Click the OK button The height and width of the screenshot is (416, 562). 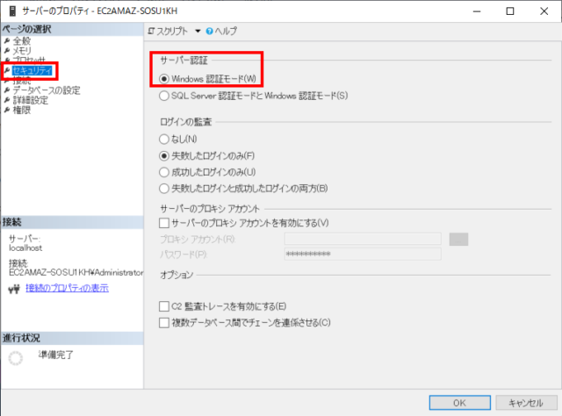[x=460, y=403]
